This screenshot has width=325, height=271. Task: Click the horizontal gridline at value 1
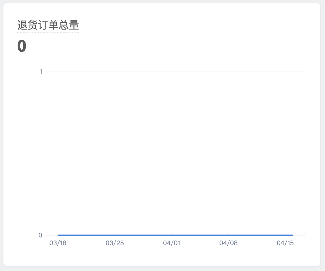[x=175, y=72]
